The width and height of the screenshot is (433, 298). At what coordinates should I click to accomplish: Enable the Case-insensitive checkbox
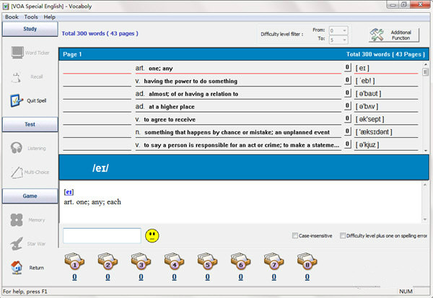tap(295, 235)
